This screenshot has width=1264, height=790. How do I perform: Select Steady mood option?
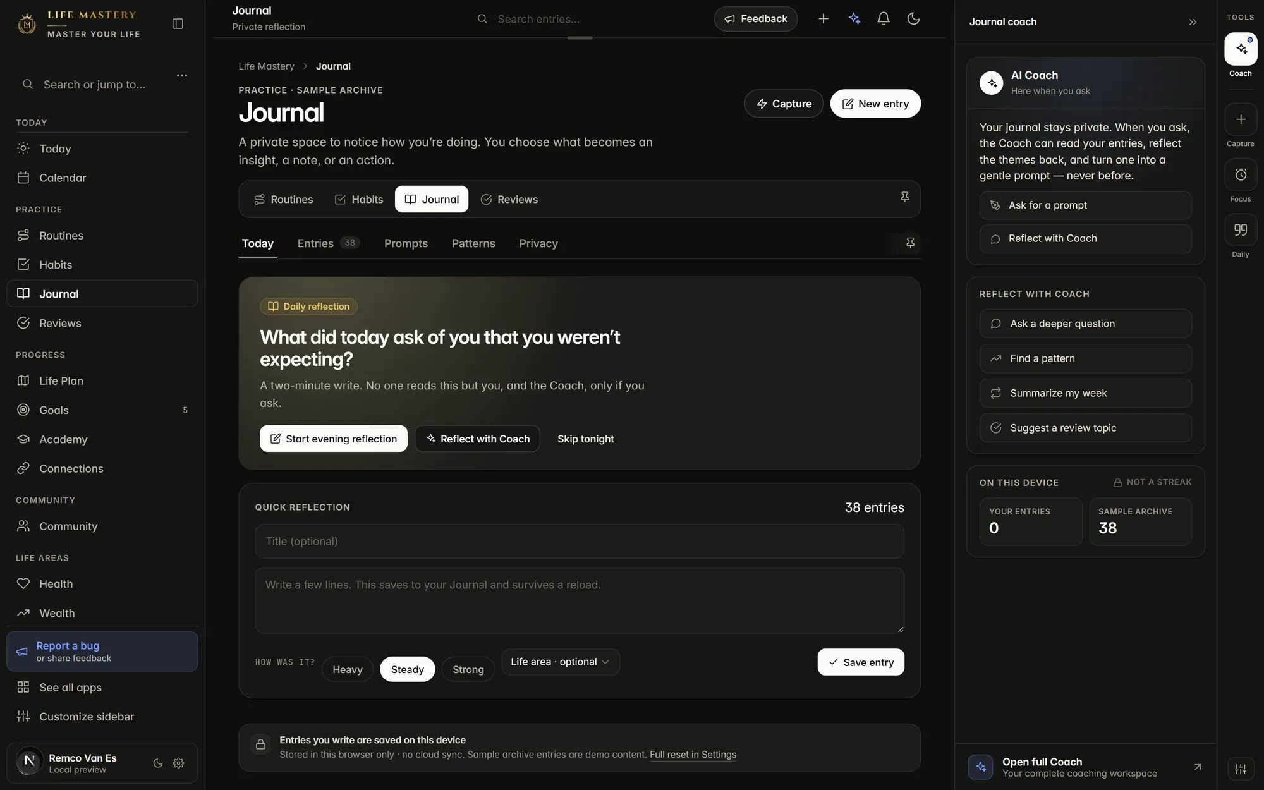pyautogui.click(x=408, y=669)
